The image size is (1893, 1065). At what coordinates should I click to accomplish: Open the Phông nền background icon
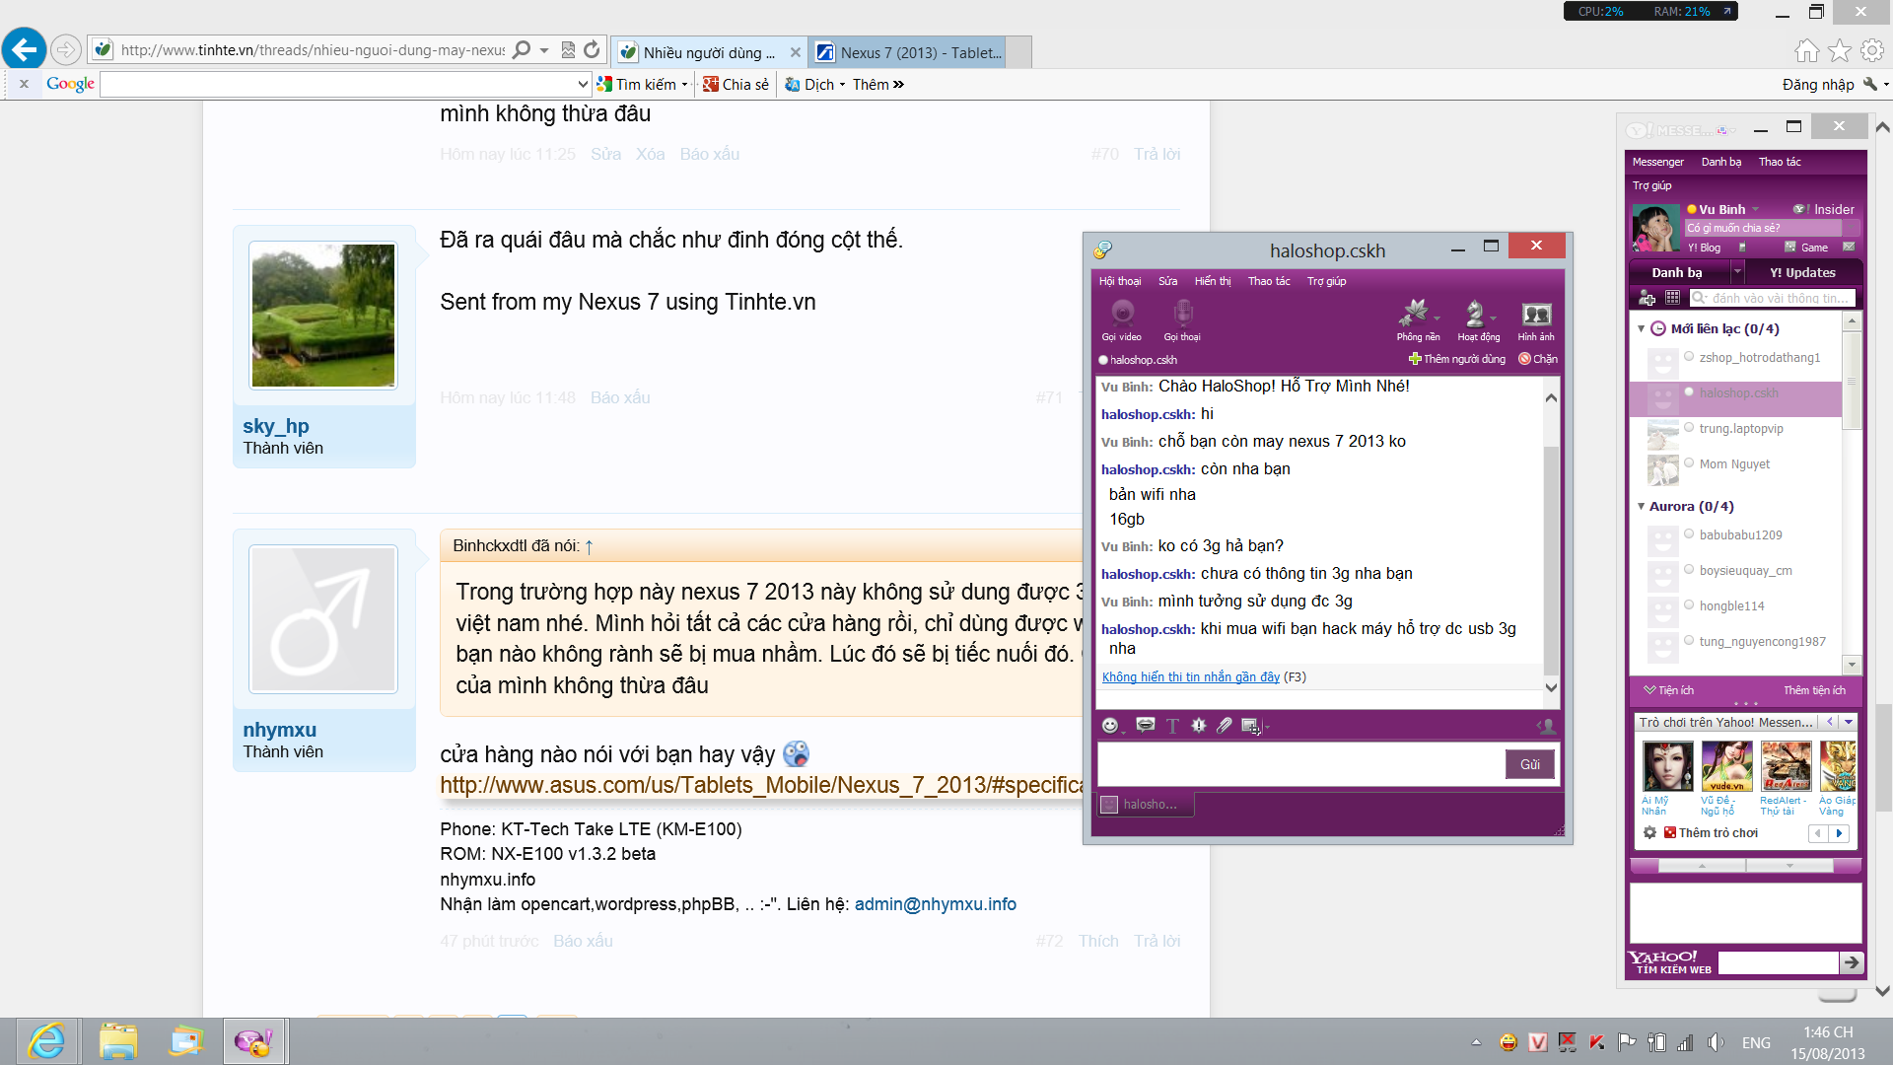coord(1415,314)
